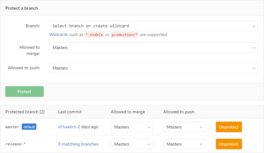Viewport: 264px width, 153px height.
Task: Change Allowed to push for release-* branch
Action: tap(184, 144)
